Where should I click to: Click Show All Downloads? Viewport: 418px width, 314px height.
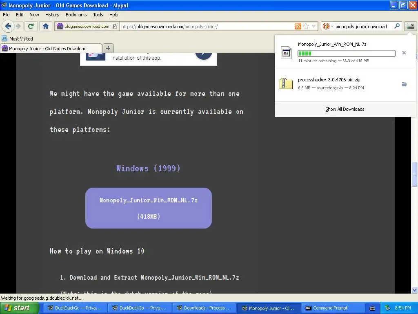pyautogui.click(x=345, y=109)
